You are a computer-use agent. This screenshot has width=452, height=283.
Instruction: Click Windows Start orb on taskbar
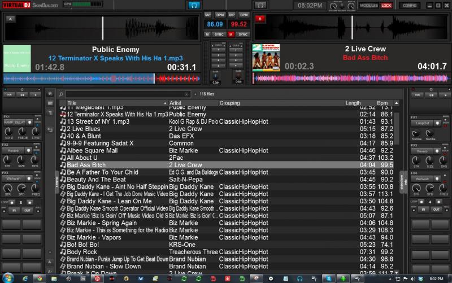8,278
